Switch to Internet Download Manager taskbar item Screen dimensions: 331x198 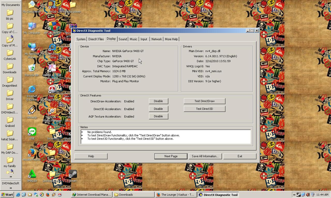point(92,195)
